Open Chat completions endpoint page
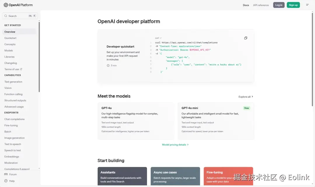Viewport: 315px width, 187px height. (15, 119)
